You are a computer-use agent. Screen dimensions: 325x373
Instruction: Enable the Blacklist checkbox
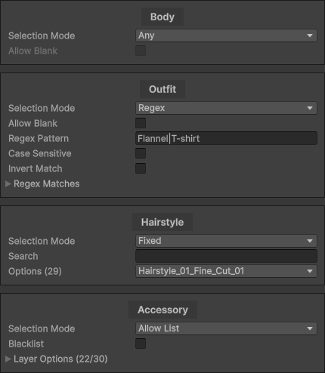(141, 344)
